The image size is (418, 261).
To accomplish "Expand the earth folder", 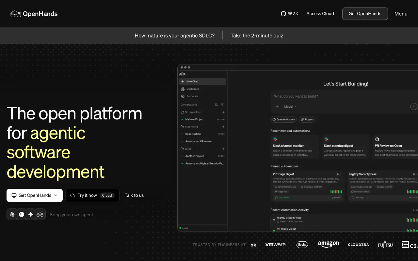I will [186, 149].
